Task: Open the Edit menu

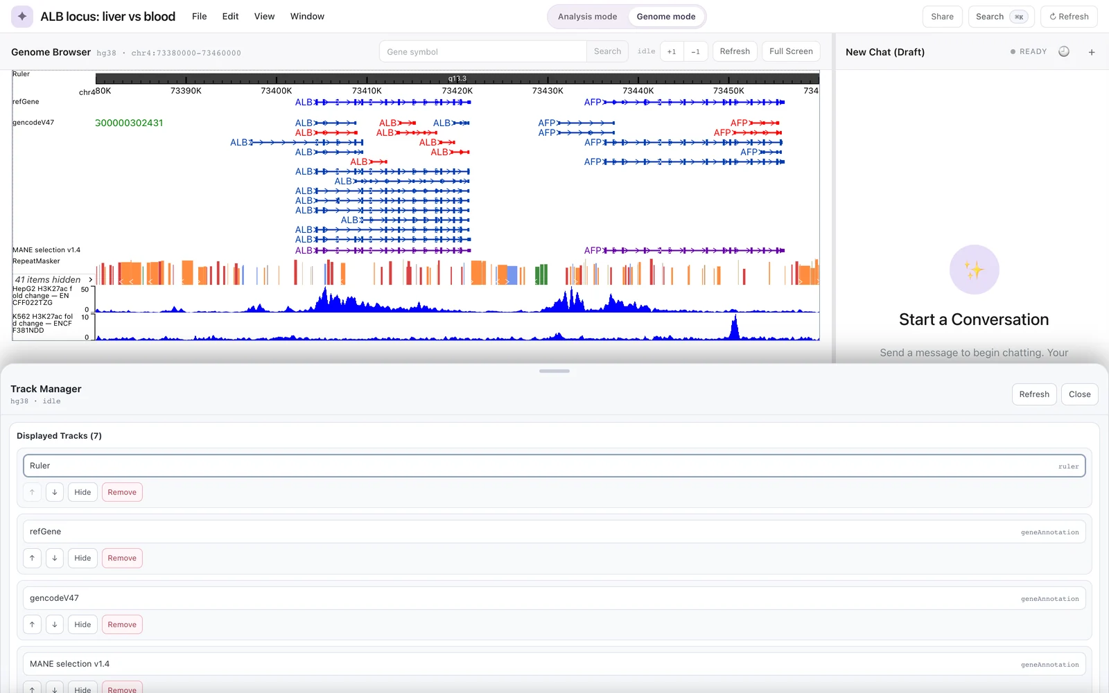Action: click(230, 16)
